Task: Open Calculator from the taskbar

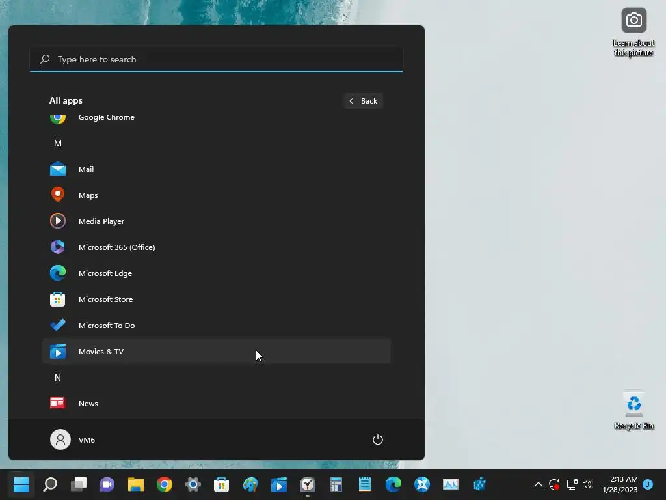Action: coord(336,484)
